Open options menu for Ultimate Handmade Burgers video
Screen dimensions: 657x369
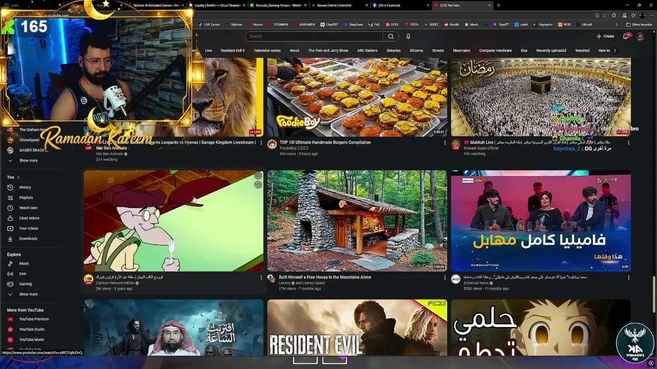click(445, 143)
